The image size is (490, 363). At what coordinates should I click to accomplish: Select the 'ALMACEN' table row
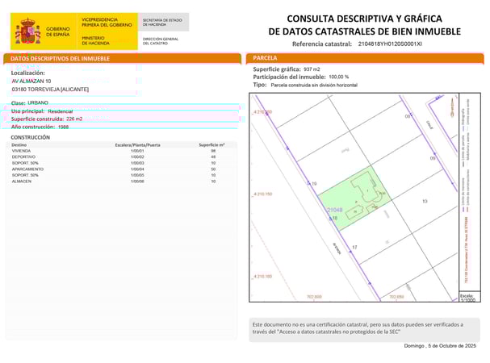(121, 181)
